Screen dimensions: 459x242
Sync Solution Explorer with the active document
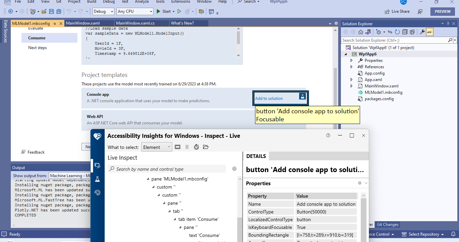click(389, 32)
